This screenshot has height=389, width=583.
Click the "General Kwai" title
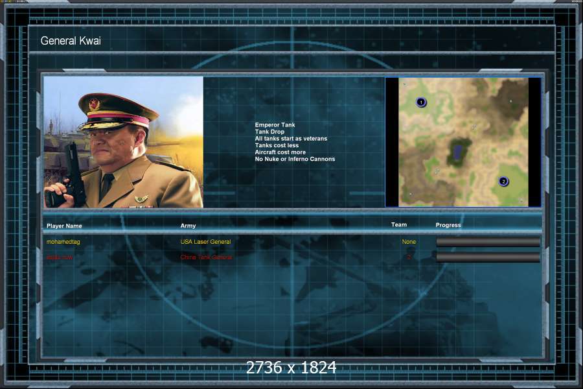pos(71,41)
